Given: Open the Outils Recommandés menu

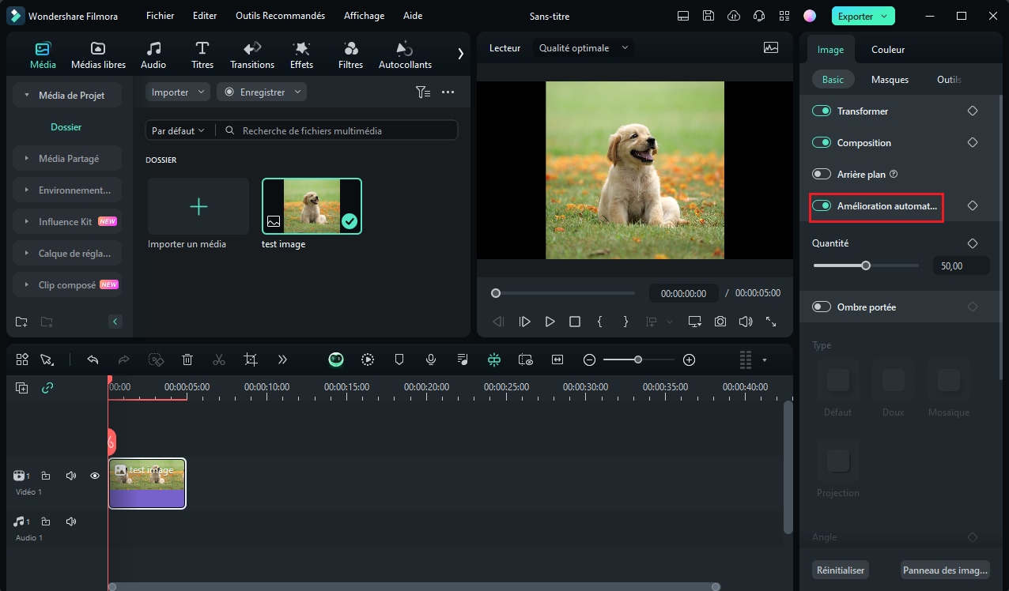Looking at the screenshot, I should 280,16.
